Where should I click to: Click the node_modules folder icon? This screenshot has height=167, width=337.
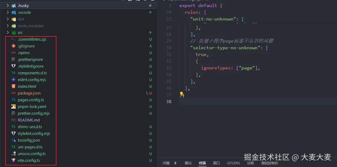13,26
